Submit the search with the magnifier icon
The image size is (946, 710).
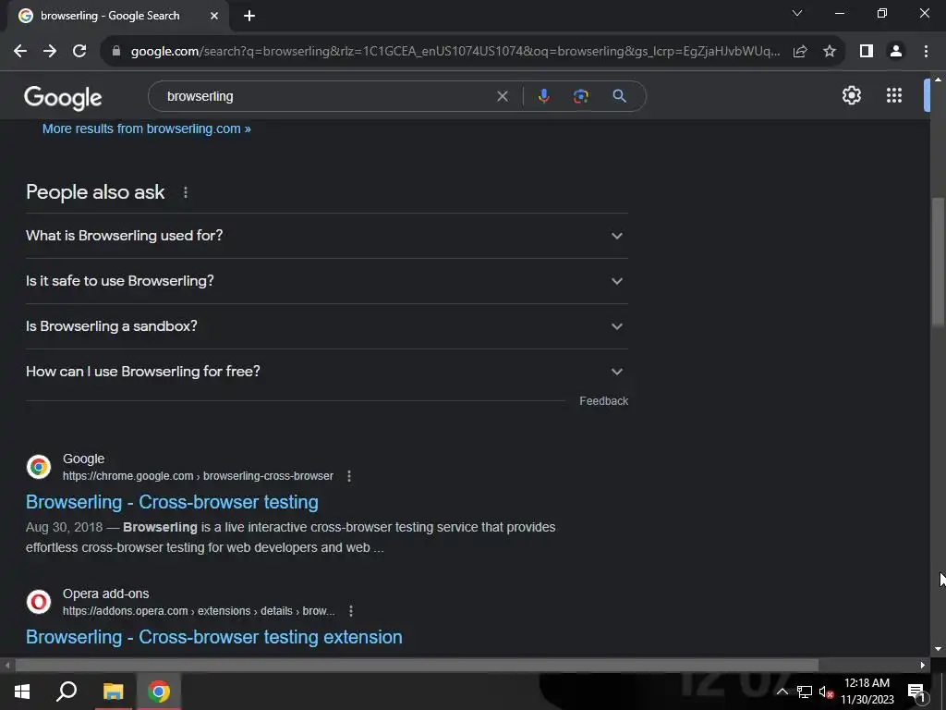click(619, 96)
